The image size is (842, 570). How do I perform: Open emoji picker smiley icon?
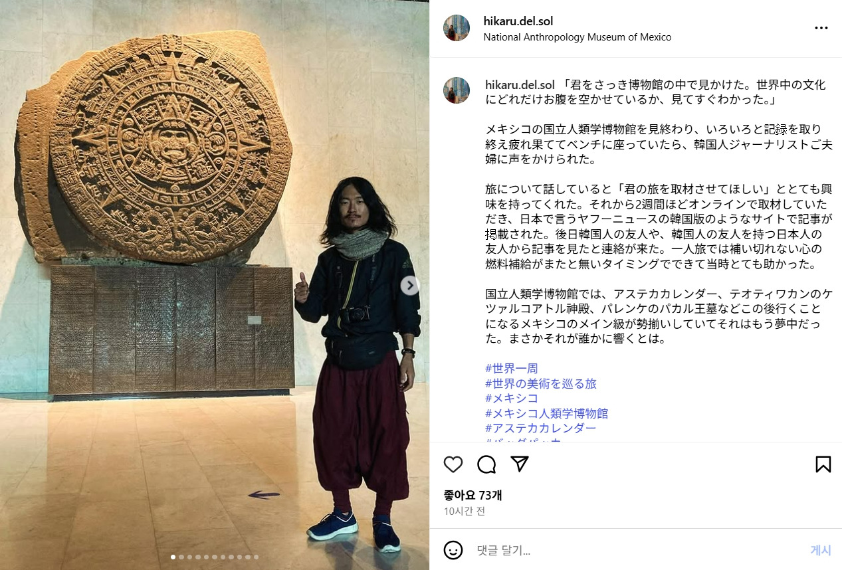tap(453, 550)
